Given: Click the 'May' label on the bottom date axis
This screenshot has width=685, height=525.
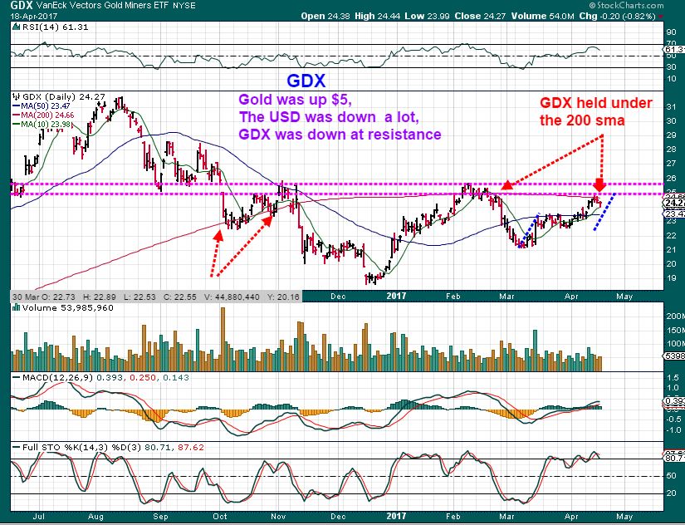Looking at the screenshot, I should 624,516.
